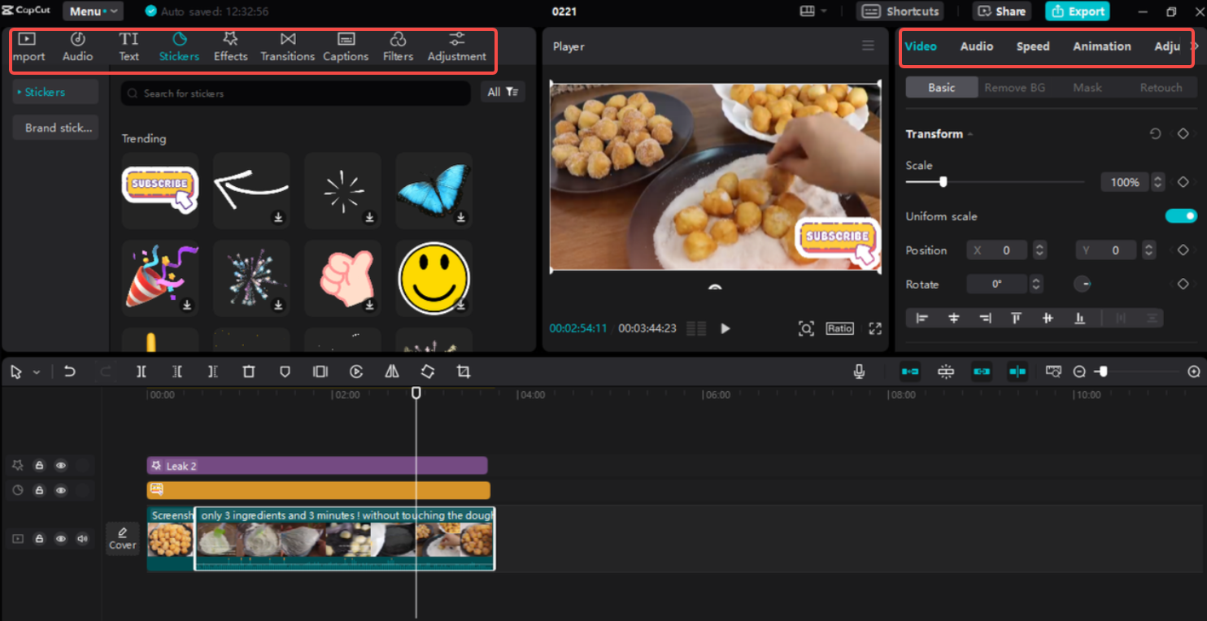Click the Position Y stepper arrows

click(x=1148, y=250)
